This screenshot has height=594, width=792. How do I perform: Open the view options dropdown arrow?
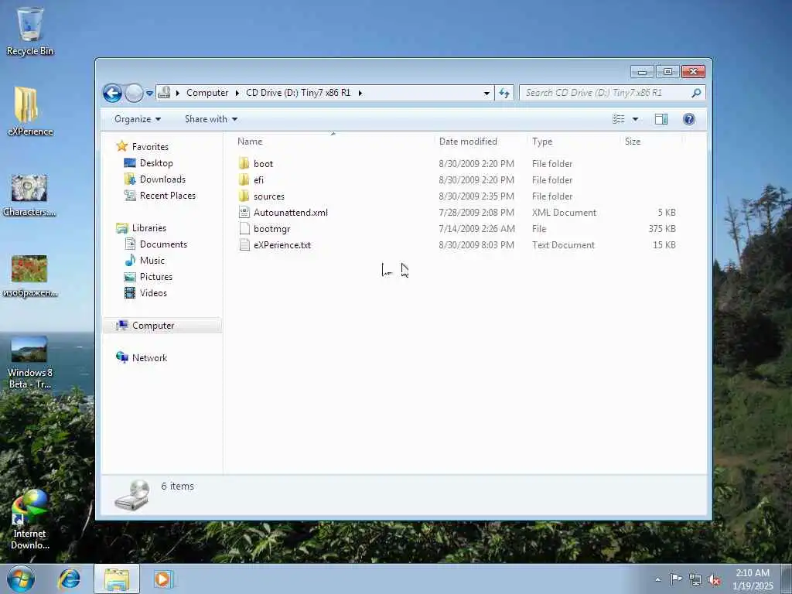click(635, 119)
